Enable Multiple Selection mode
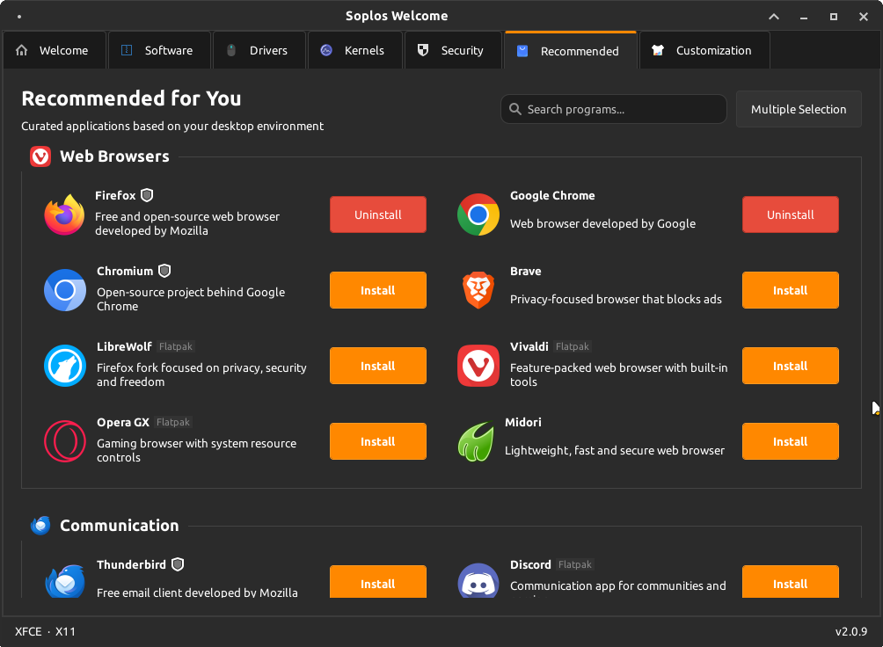 (x=799, y=109)
